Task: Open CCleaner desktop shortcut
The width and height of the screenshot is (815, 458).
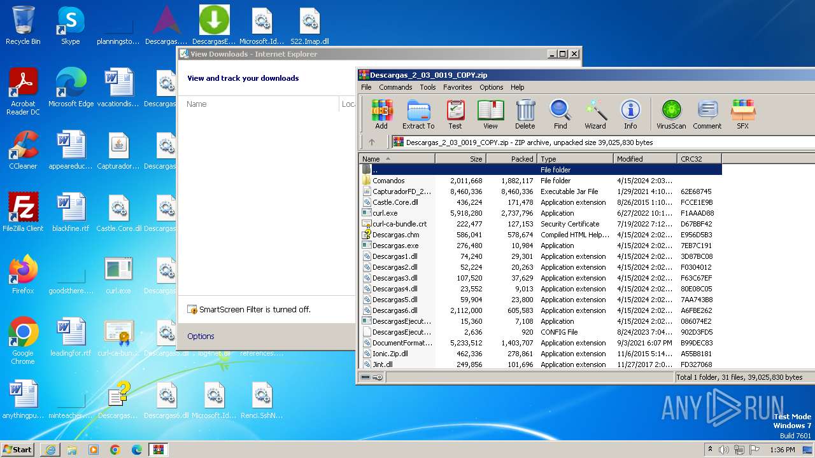Action: 23,151
